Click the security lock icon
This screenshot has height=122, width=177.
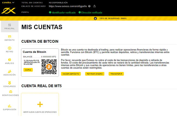tap(95, 18)
